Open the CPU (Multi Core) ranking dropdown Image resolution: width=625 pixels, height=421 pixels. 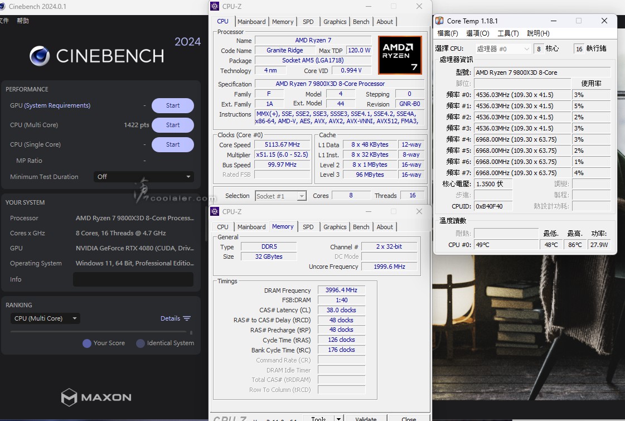pyautogui.click(x=45, y=318)
